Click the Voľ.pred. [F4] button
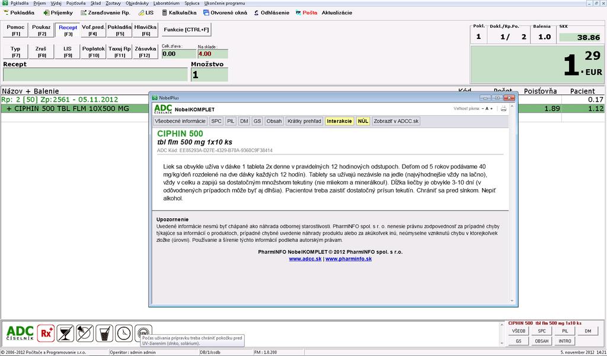This screenshot has width=607, height=356. (93, 30)
